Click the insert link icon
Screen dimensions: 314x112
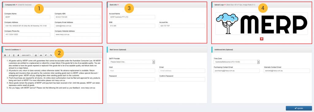tap(41, 55)
